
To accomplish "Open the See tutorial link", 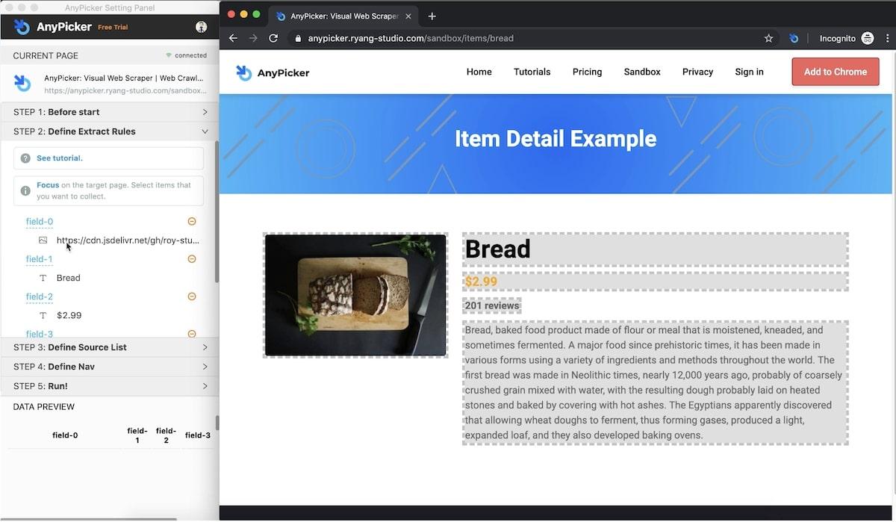I will coord(60,158).
